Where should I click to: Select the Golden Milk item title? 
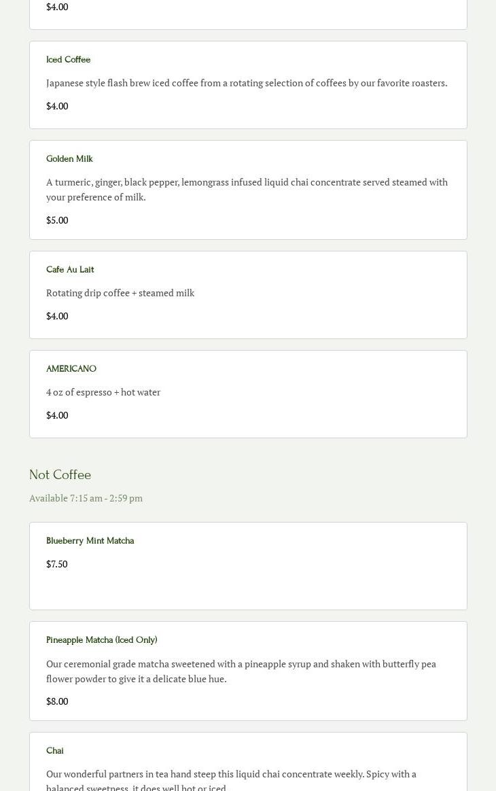[x=69, y=159]
